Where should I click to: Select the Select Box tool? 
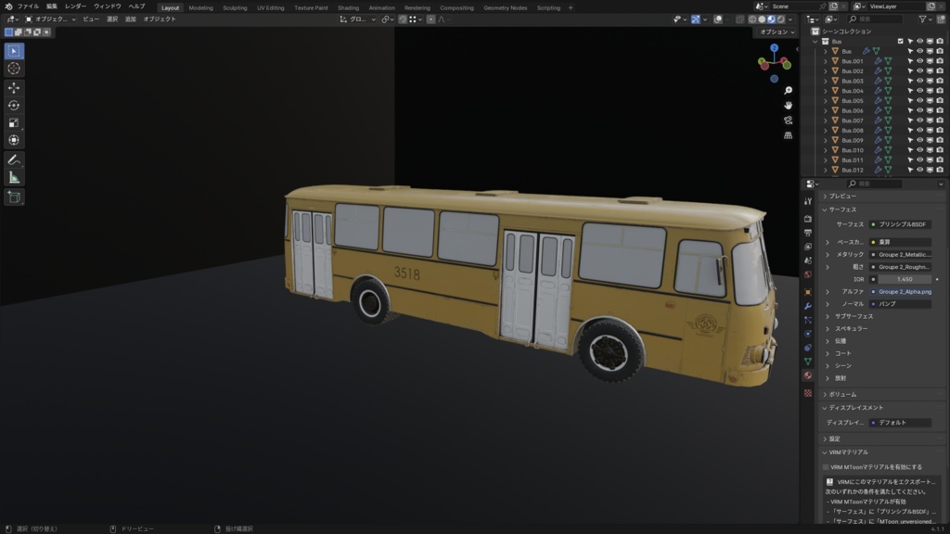[x=14, y=51]
